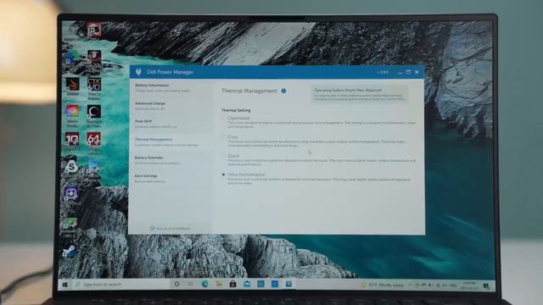This screenshot has height=305, width=543.
Task: Click the feedback link in the sidebar footer
Action: point(170,229)
